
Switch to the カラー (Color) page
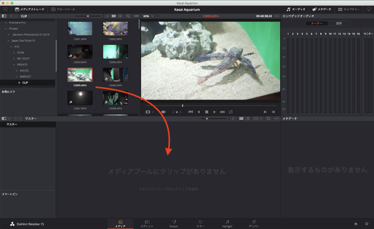coord(201,223)
